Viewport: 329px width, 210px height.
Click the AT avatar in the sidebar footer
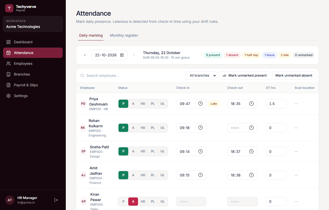[10, 200]
